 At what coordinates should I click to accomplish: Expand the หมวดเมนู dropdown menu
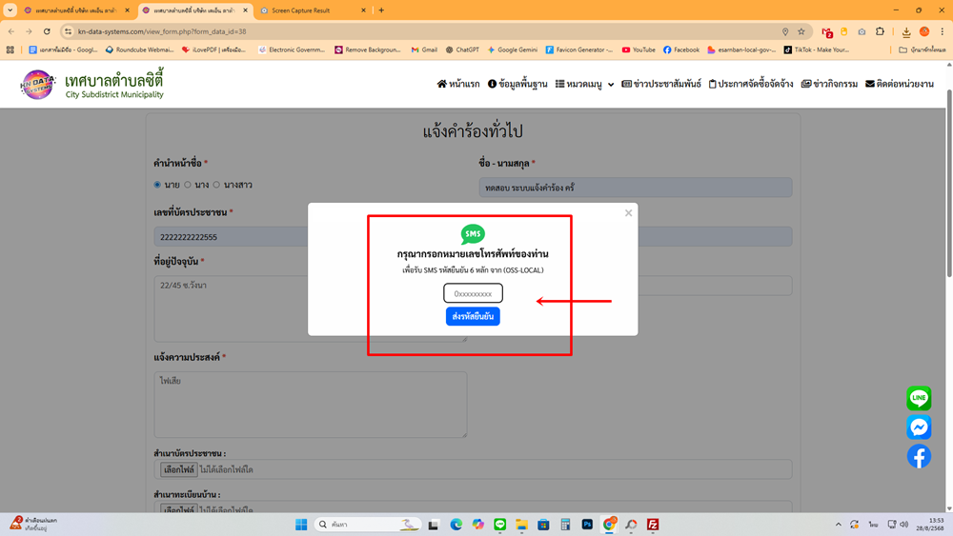point(585,84)
